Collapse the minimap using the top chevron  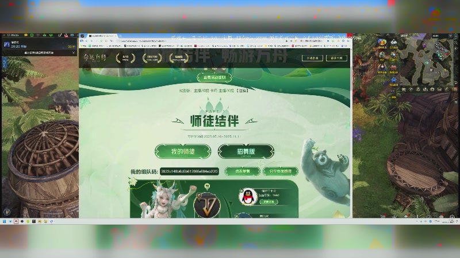tap(388, 35)
